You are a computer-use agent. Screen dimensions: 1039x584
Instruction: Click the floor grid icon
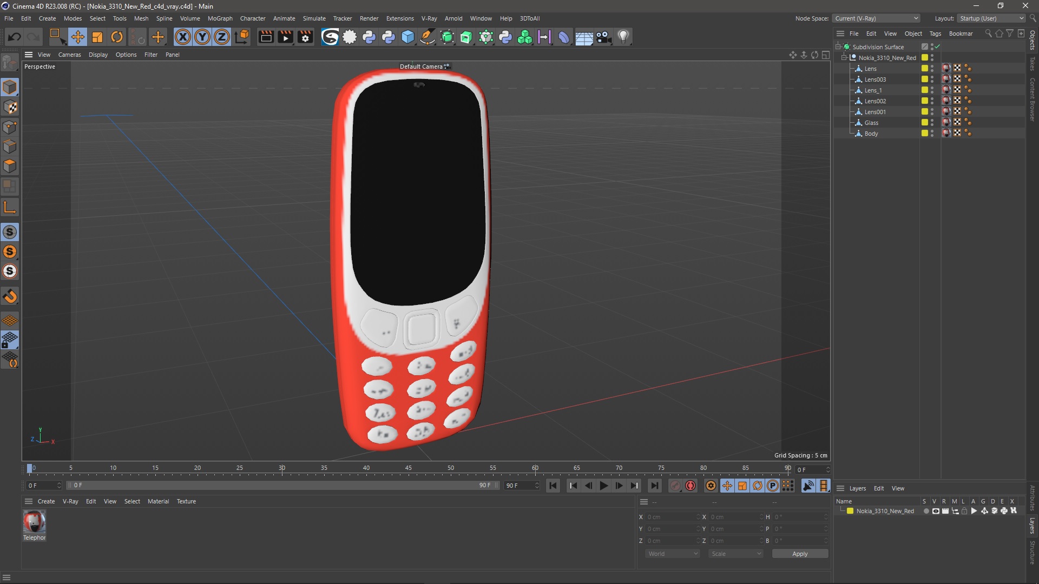coord(584,37)
